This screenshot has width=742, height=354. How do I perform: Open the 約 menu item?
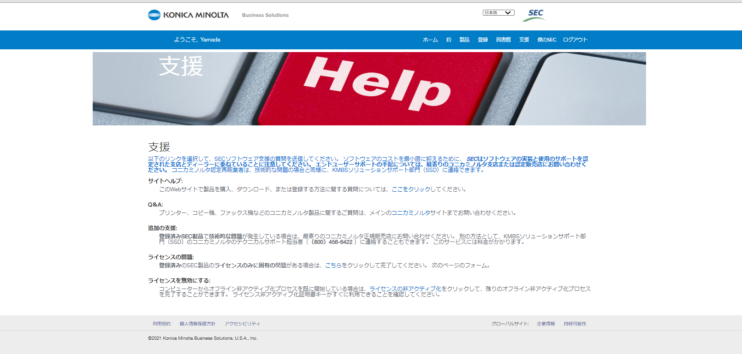click(x=449, y=40)
